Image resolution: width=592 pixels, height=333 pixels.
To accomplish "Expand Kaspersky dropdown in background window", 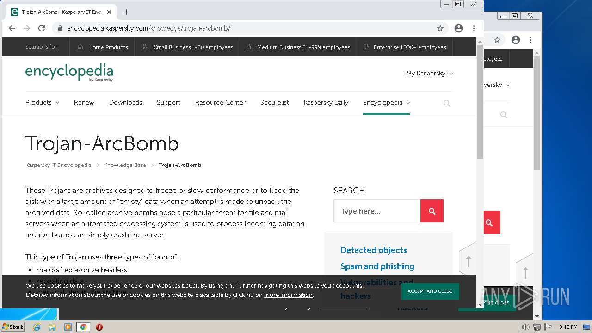I will coord(497,85).
